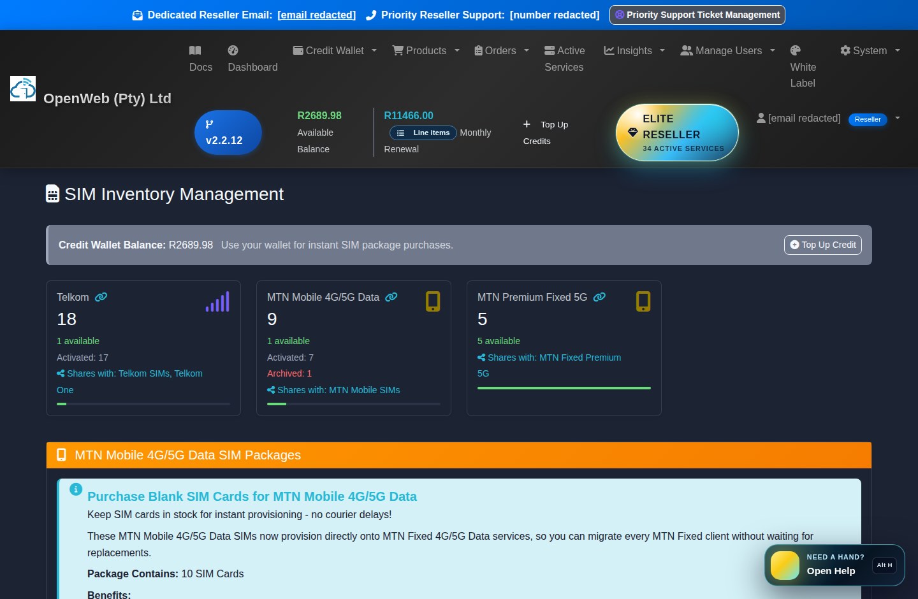Click the Line items button
This screenshot has height=599, width=918.
[423, 133]
